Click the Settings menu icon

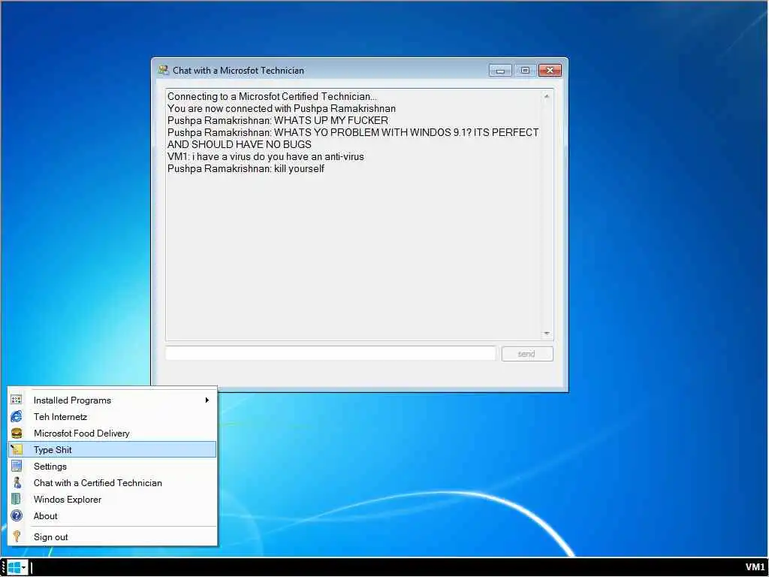(17, 466)
